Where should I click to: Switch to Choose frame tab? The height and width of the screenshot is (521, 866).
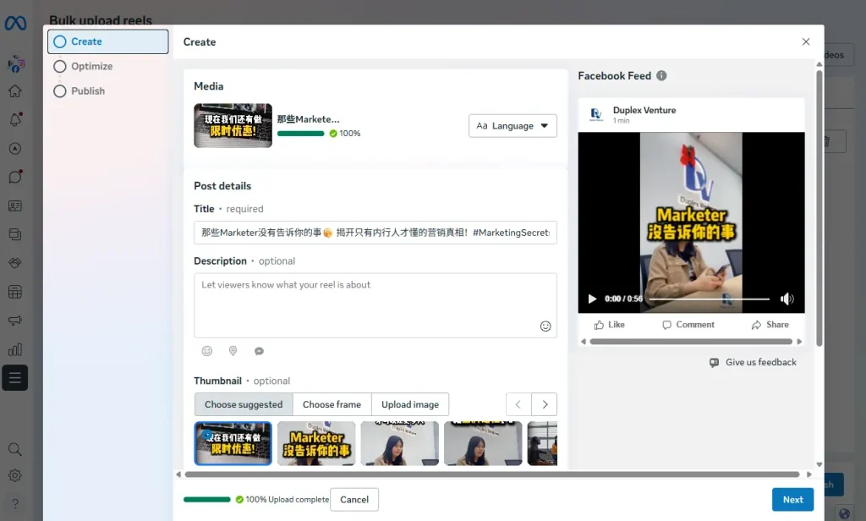point(332,404)
